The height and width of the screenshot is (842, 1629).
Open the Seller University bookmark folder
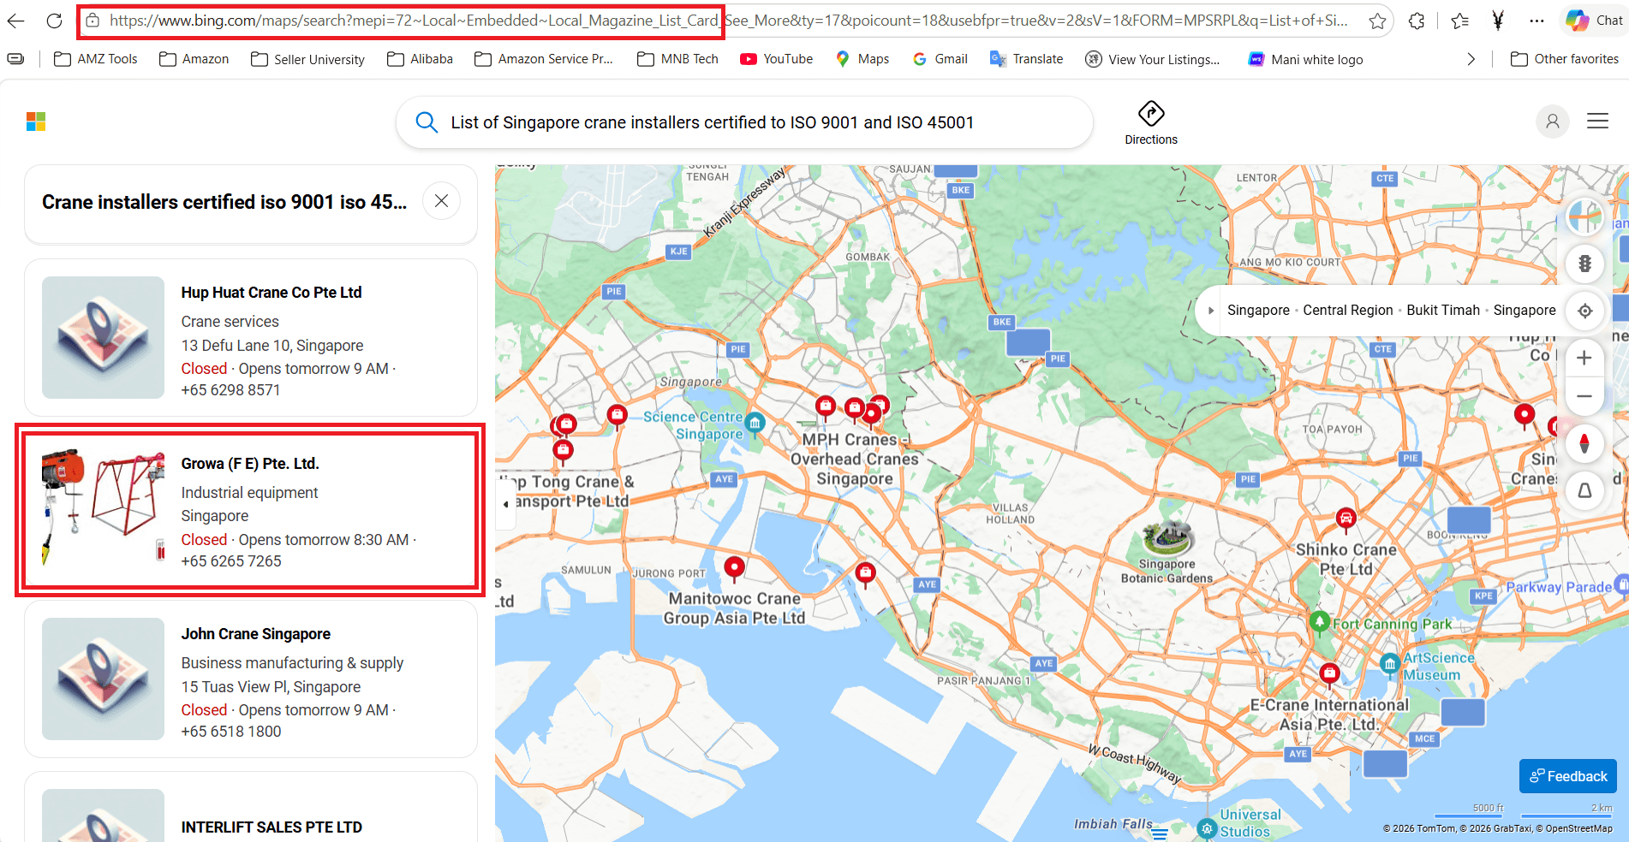(307, 59)
